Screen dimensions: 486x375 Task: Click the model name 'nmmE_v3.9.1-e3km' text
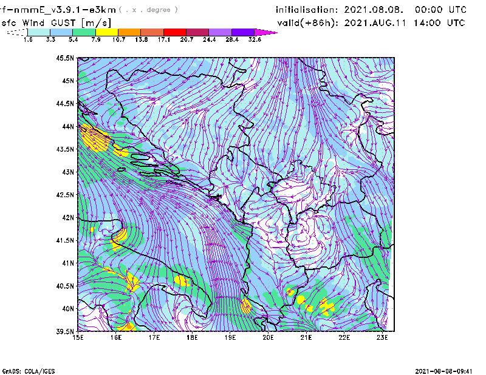(65, 10)
